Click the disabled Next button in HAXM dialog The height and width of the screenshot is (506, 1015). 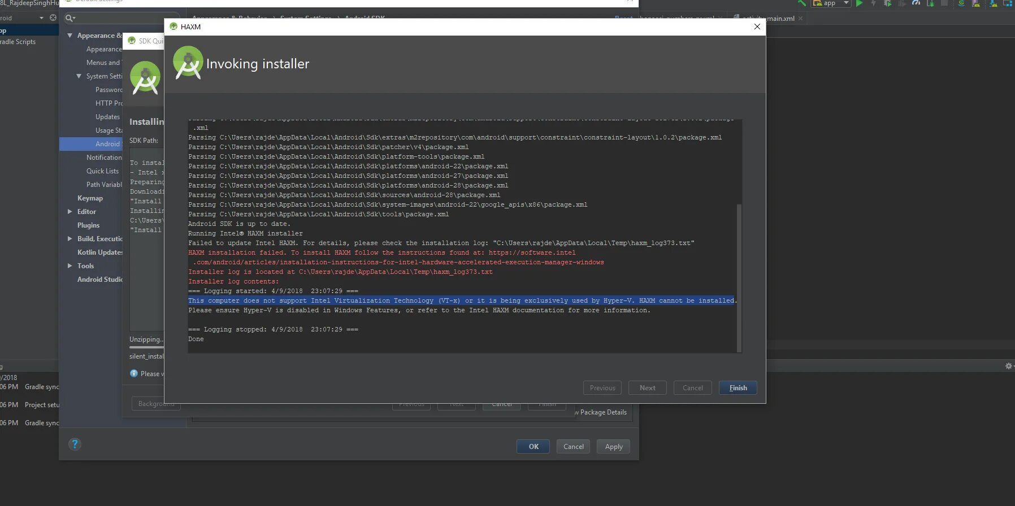click(647, 388)
